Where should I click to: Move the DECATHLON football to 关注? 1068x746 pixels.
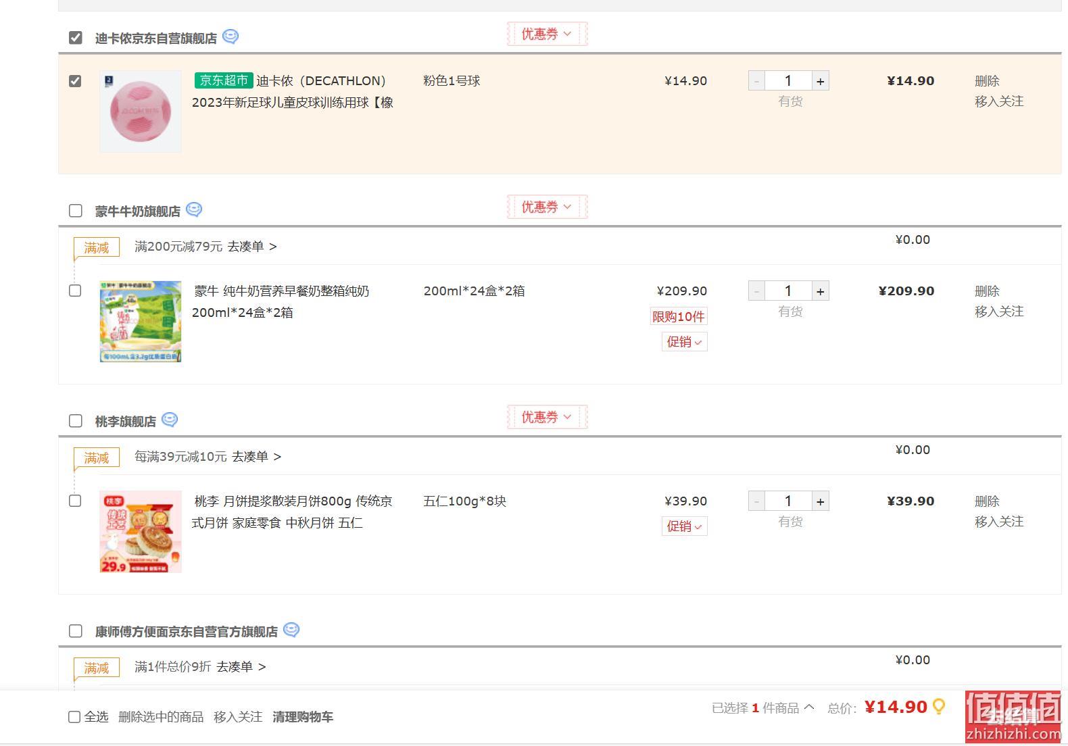click(999, 101)
